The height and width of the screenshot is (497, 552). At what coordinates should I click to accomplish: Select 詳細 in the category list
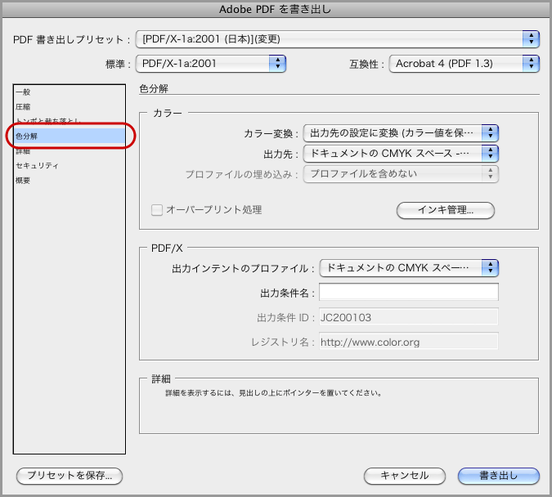click(70, 151)
